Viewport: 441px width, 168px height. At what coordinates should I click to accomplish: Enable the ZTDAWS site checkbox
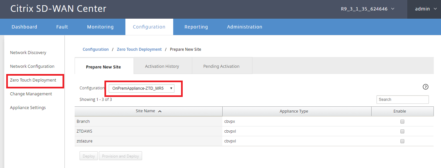pyautogui.click(x=402, y=131)
